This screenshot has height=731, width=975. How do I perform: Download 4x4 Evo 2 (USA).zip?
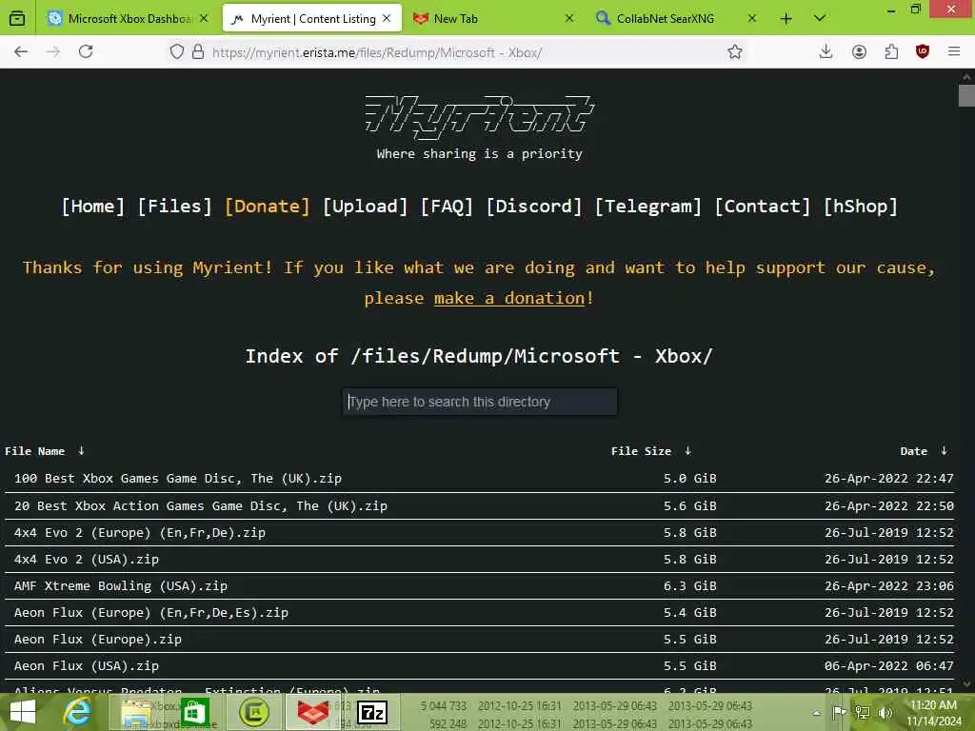pos(87,560)
